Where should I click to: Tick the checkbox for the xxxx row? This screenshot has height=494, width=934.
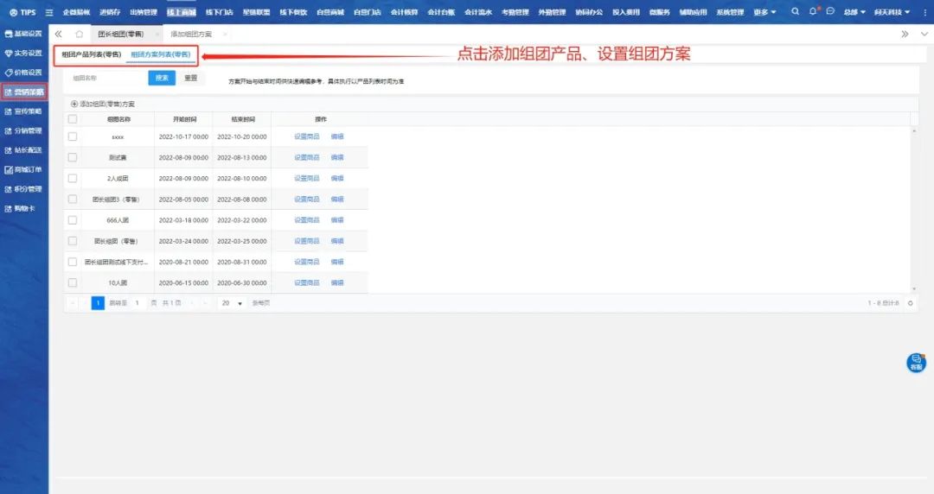tap(73, 136)
